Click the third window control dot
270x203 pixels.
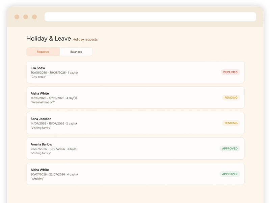point(34,17)
